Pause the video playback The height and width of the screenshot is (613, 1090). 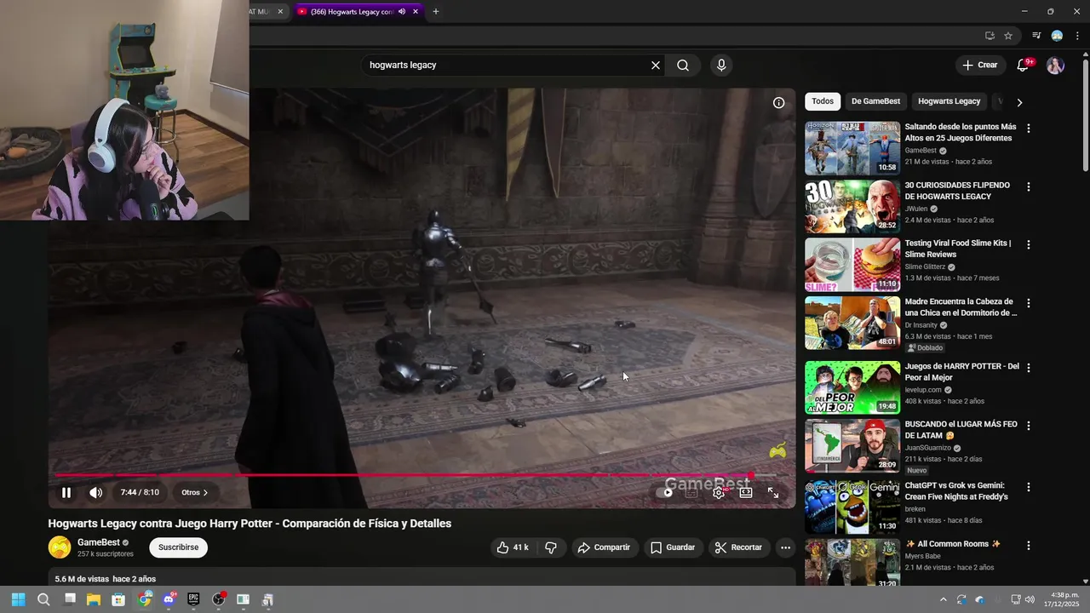click(x=66, y=492)
